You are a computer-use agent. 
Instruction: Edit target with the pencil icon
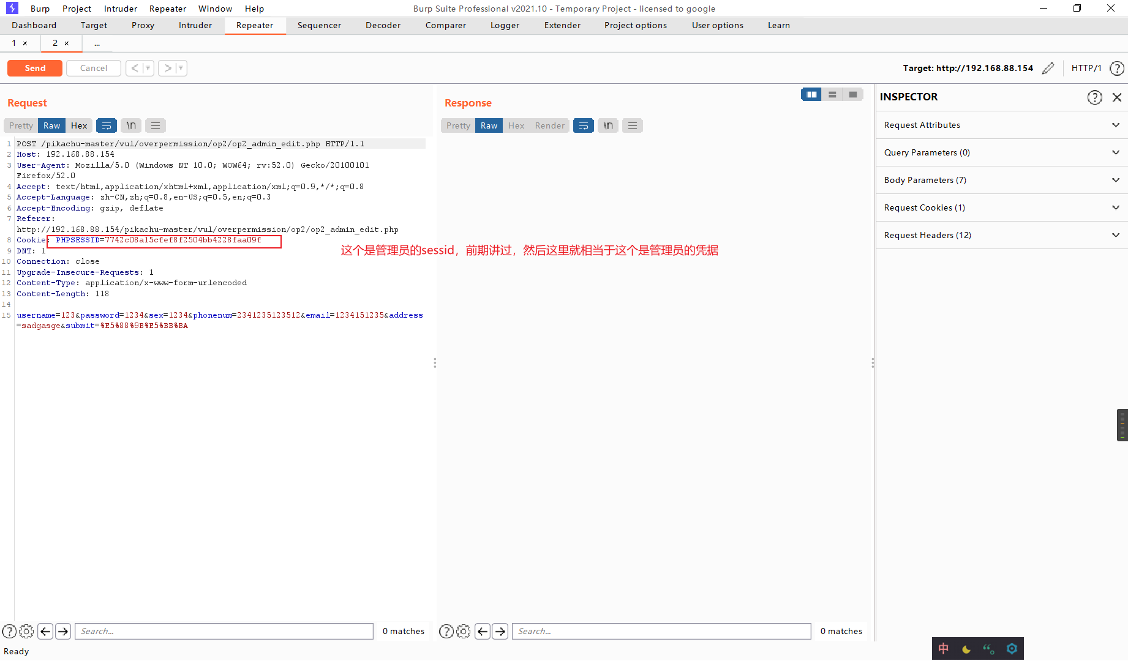[1048, 68]
